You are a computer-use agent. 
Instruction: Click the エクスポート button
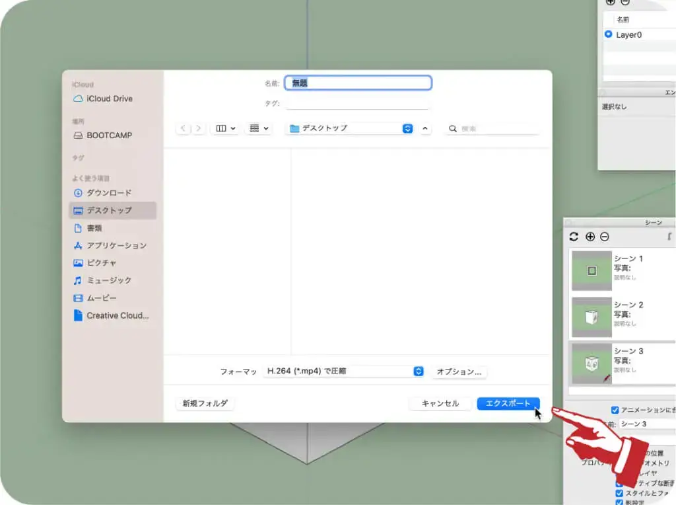click(508, 403)
